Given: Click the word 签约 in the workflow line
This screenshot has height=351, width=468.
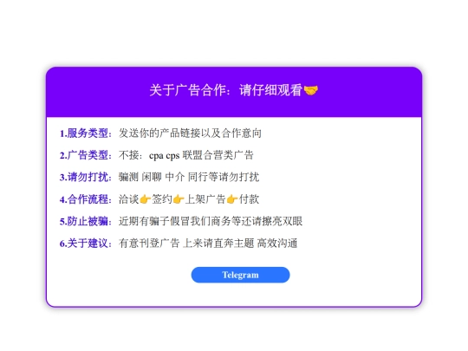Looking at the screenshot, I should (162, 199).
